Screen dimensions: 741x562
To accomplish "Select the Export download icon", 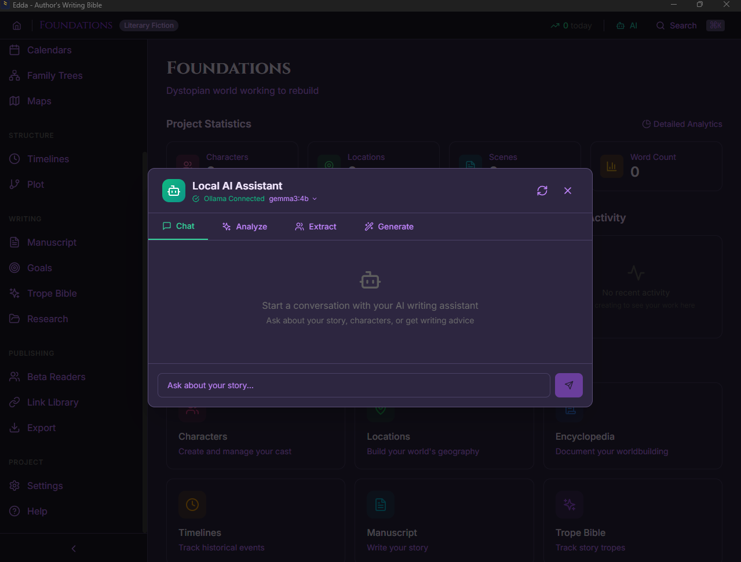I will pyautogui.click(x=14, y=428).
